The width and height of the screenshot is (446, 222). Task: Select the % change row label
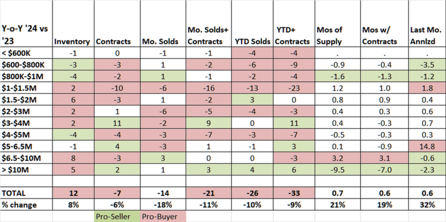[x=26, y=205]
